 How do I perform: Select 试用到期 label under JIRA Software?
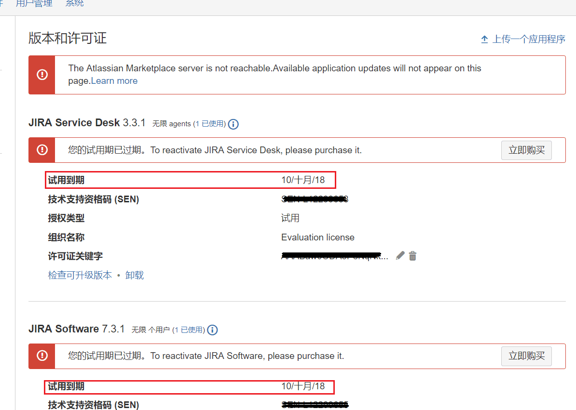point(66,386)
